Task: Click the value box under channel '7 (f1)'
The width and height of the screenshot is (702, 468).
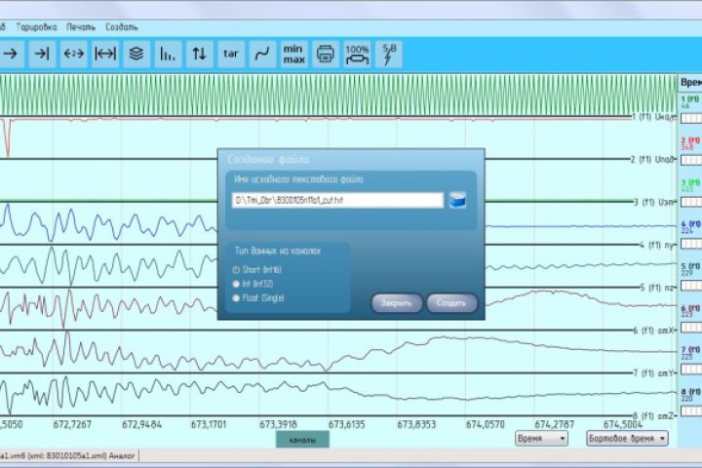Action: [x=691, y=370]
